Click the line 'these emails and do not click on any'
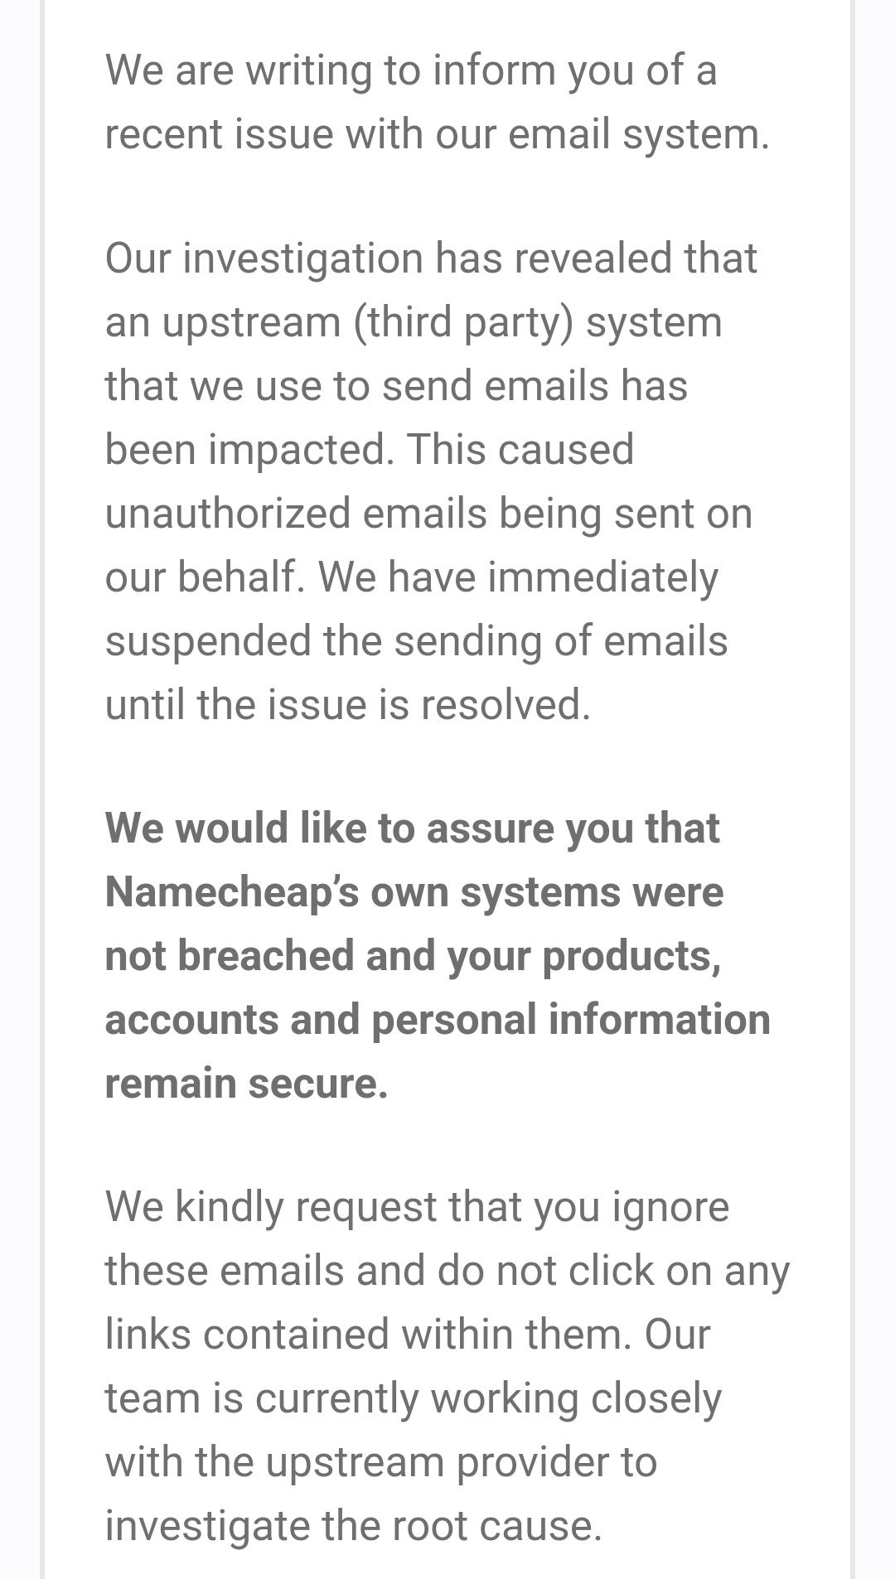The height and width of the screenshot is (1579, 895). 447,1271
